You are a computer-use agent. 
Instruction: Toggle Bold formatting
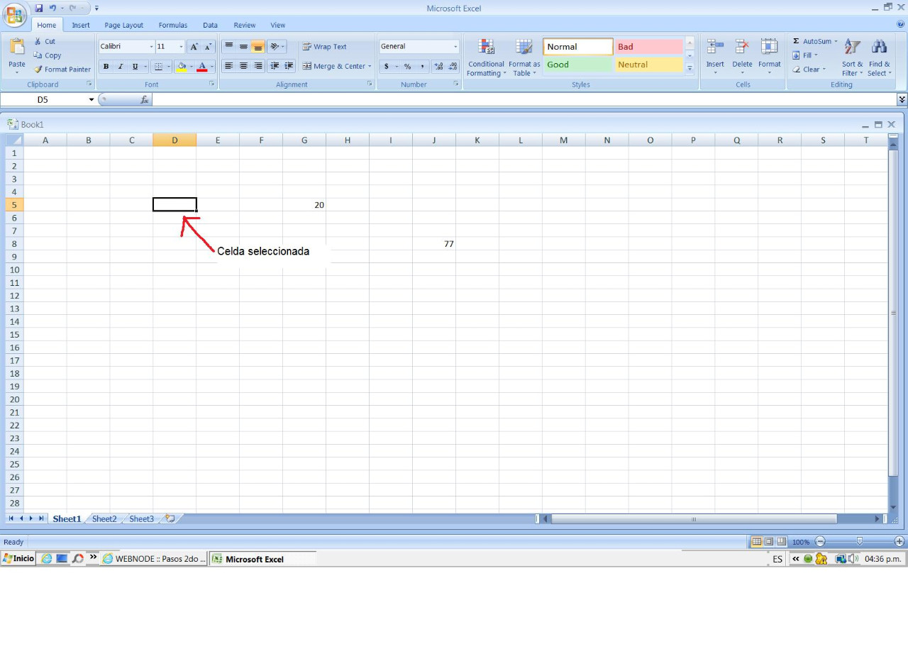106,67
